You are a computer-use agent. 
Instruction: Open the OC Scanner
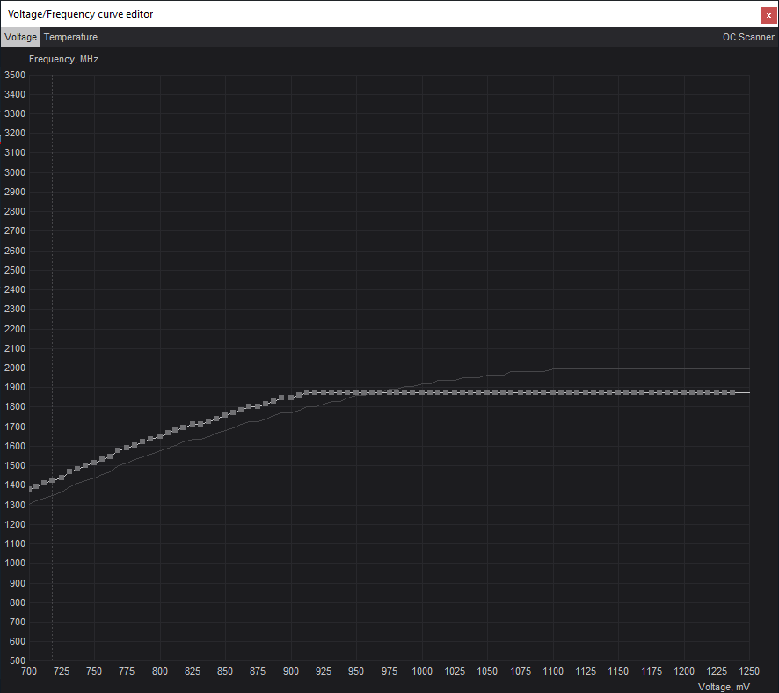[x=748, y=37]
